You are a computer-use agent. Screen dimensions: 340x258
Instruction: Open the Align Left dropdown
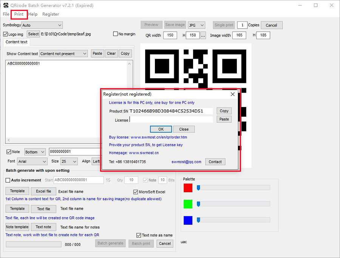click(96, 161)
